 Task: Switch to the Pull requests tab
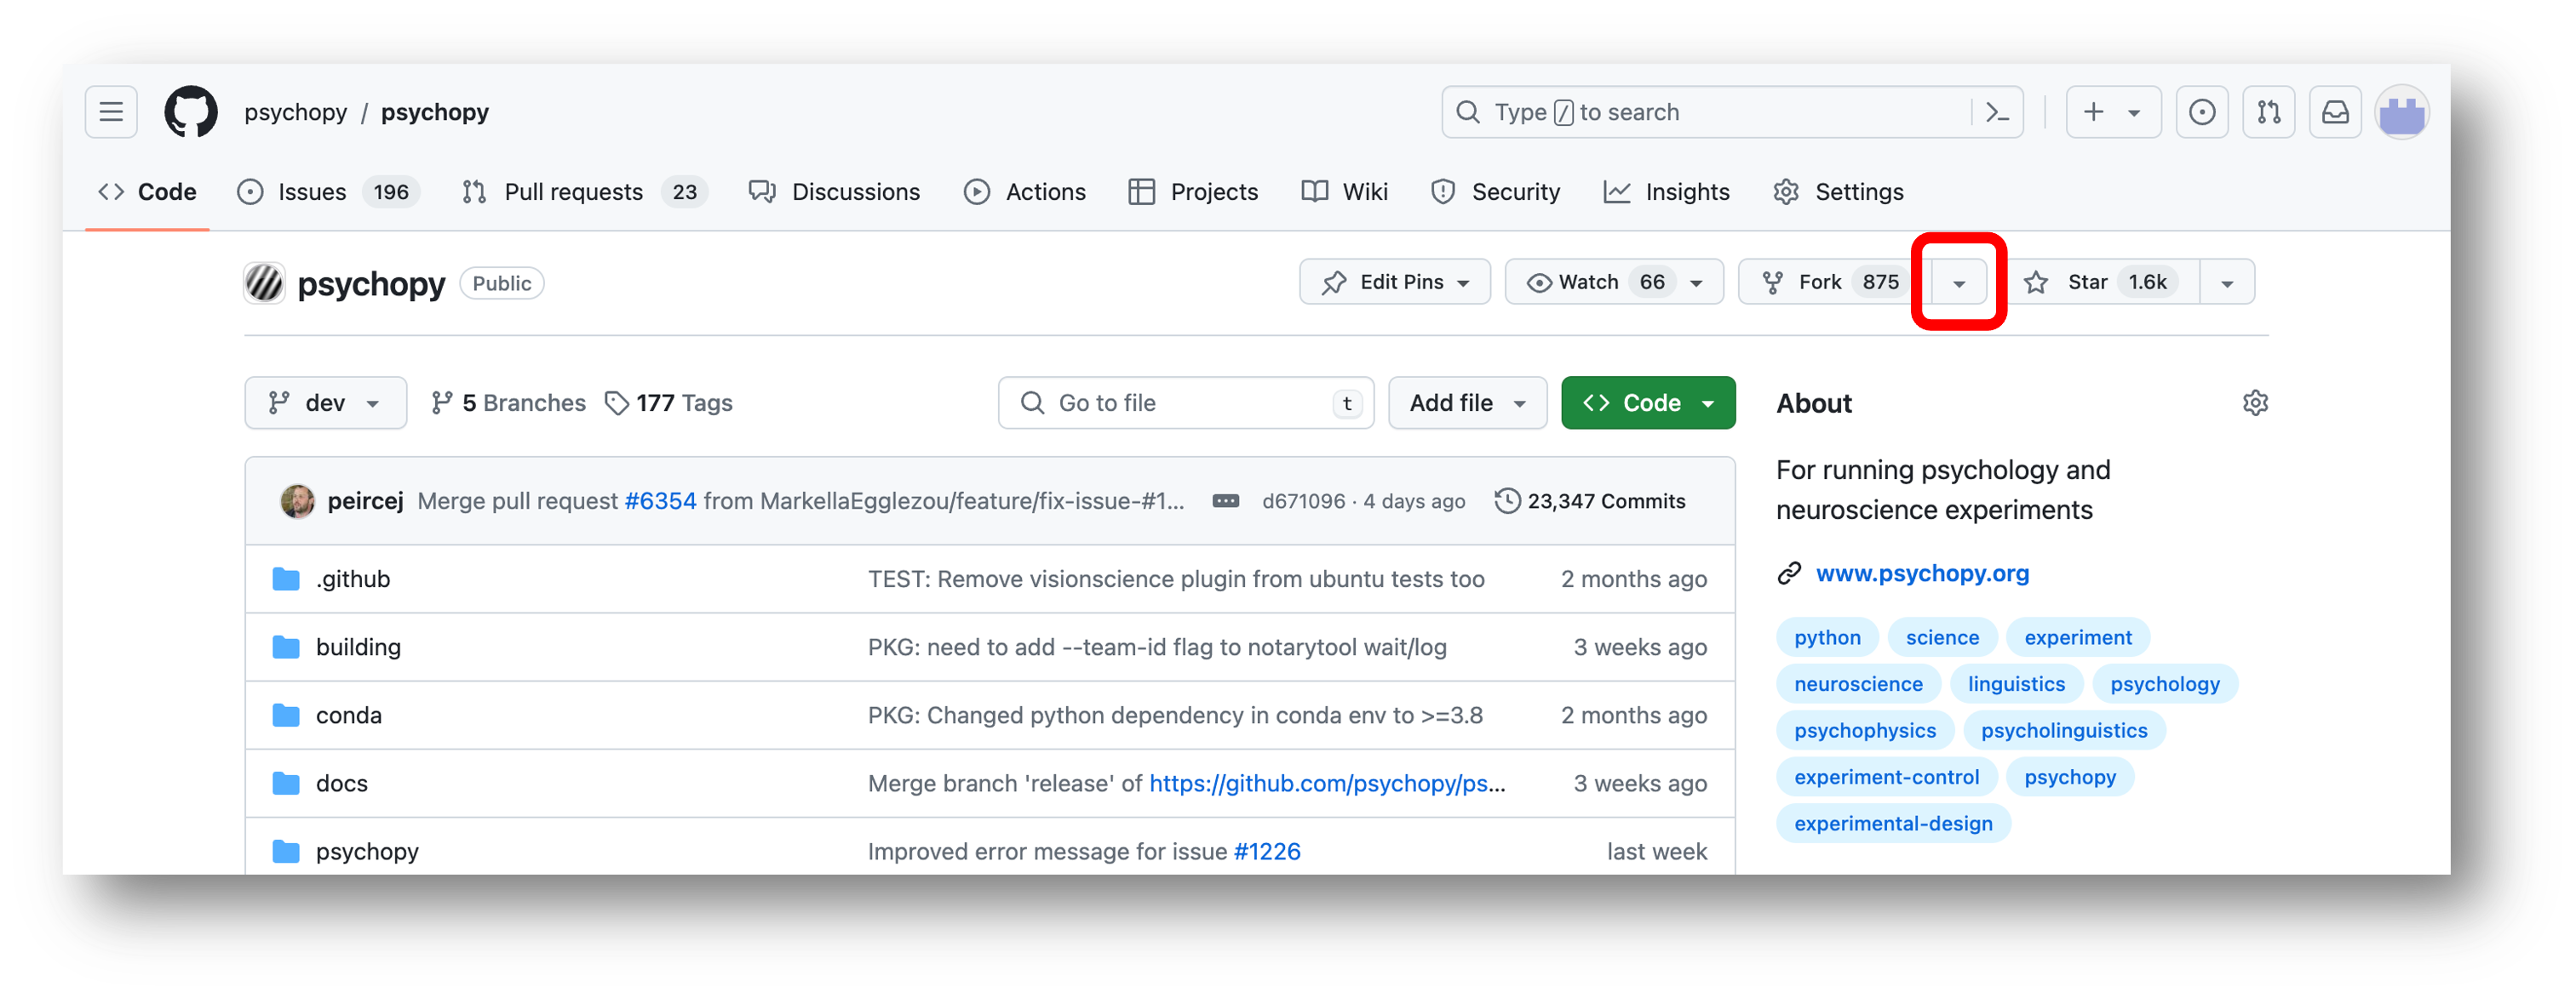(584, 191)
